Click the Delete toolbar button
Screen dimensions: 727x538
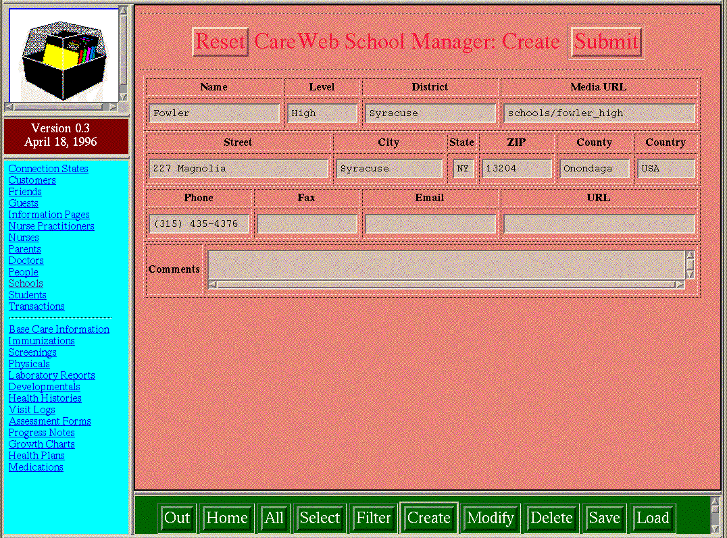(x=552, y=518)
